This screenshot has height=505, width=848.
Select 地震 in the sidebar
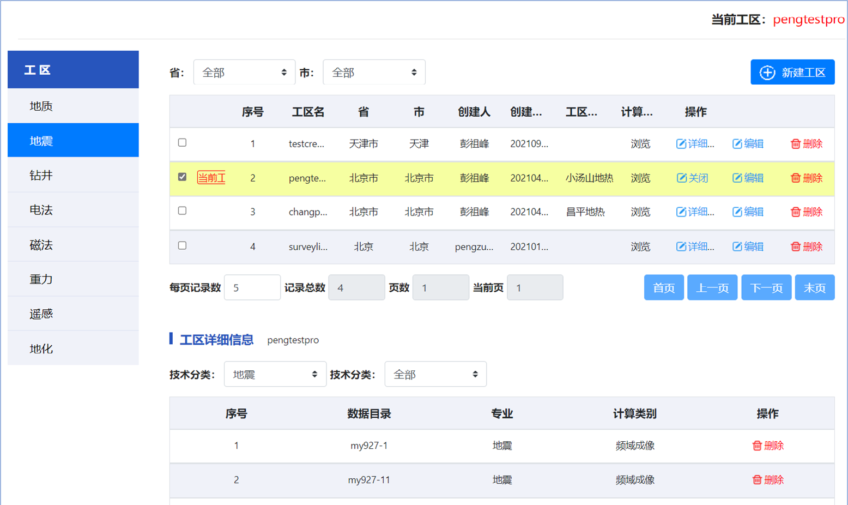pos(73,141)
